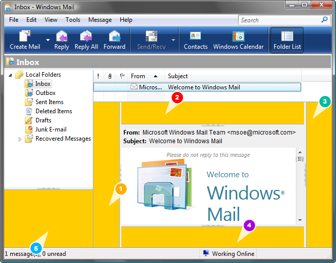Click the Reply All toolbar icon
The width and height of the screenshot is (336, 263).
(86, 36)
